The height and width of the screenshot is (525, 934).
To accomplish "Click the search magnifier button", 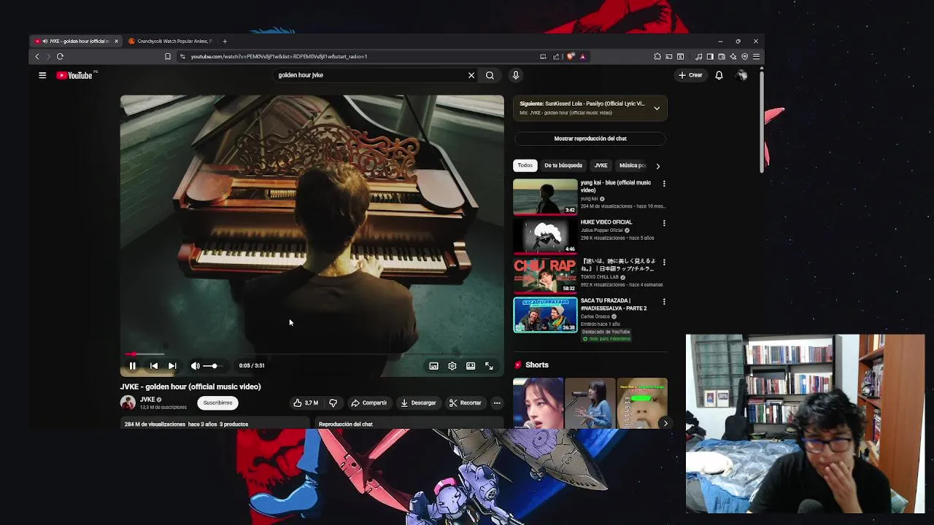I will [x=490, y=75].
